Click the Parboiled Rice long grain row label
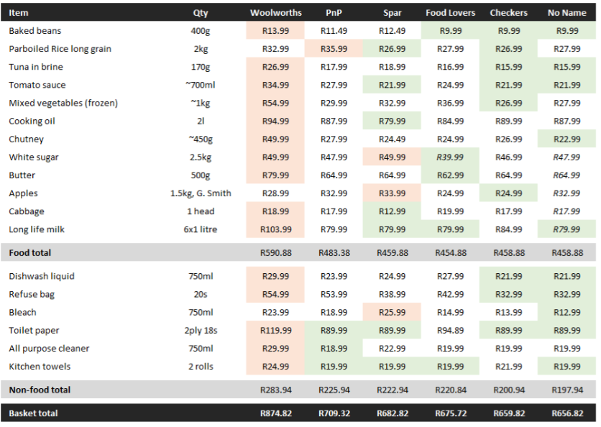Screen dimensions: 601x427 pyautogui.click(x=60, y=49)
